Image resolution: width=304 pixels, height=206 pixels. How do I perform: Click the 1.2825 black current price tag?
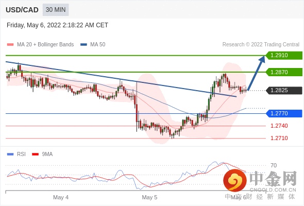point(284,90)
